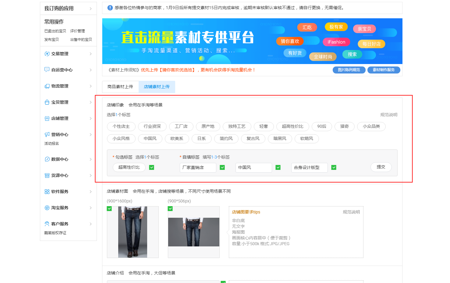
Task: Open 活动报名 link under 营销中心
Action: (51, 144)
